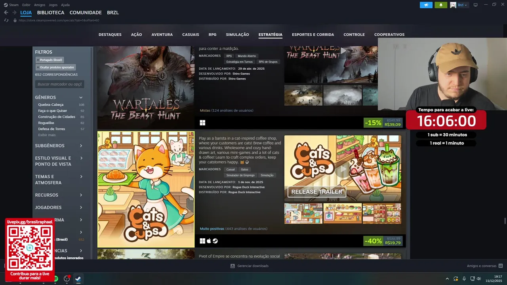Open Amigos e conversas panel

484,266
